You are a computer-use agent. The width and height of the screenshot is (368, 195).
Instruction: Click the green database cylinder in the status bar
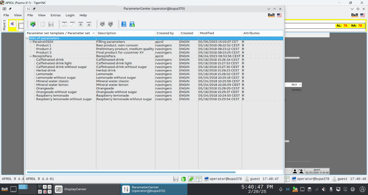(183, 179)
